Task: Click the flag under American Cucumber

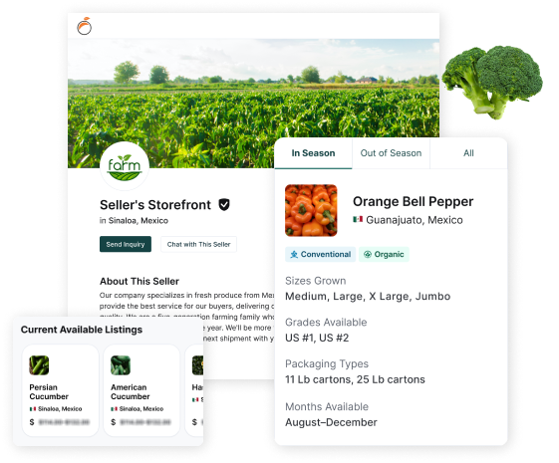Action: (x=114, y=409)
